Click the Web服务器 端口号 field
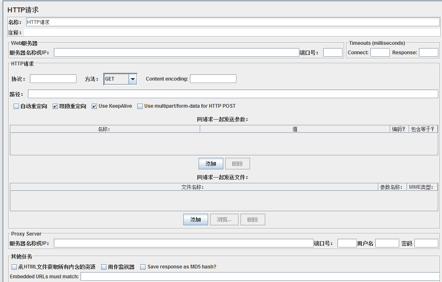Image resolution: width=442 pixels, height=282 pixels. [x=333, y=53]
